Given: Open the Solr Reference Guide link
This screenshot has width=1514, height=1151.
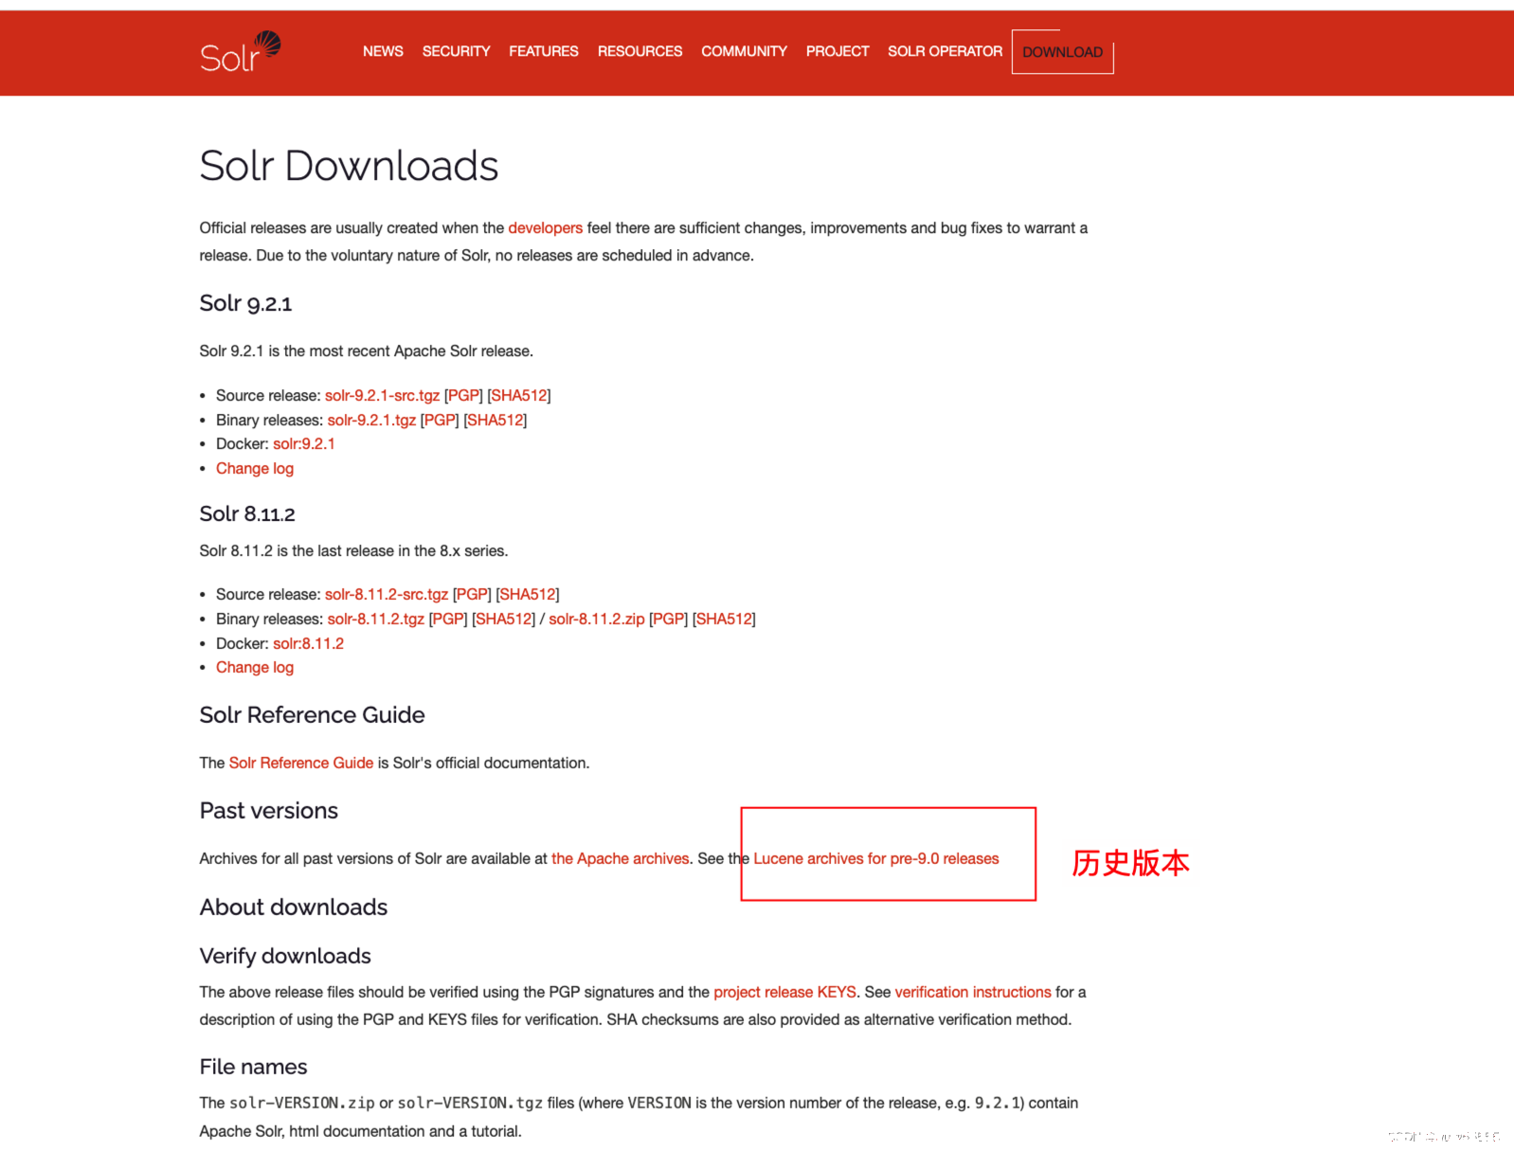Looking at the screenshot, I should click(x=301, y=763).
